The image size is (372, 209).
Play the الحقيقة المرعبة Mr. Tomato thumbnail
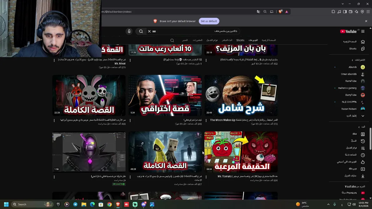(241, 152)
